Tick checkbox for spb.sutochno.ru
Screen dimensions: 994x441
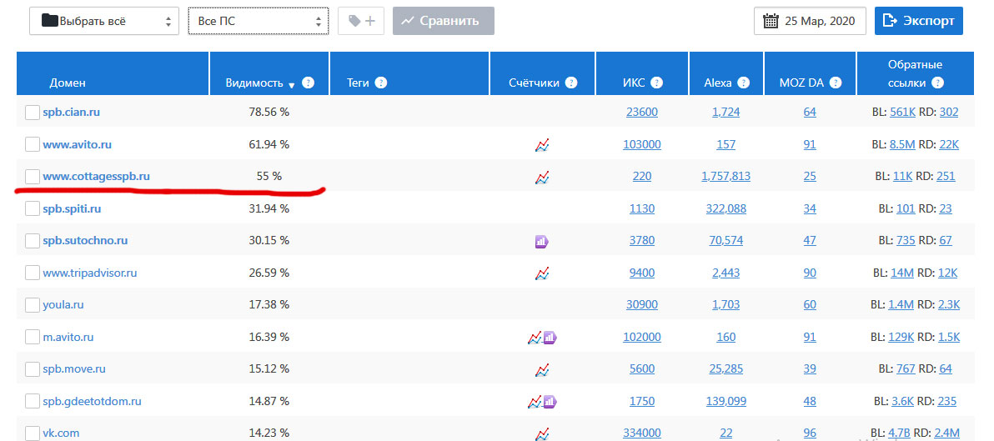click(33, 241)
